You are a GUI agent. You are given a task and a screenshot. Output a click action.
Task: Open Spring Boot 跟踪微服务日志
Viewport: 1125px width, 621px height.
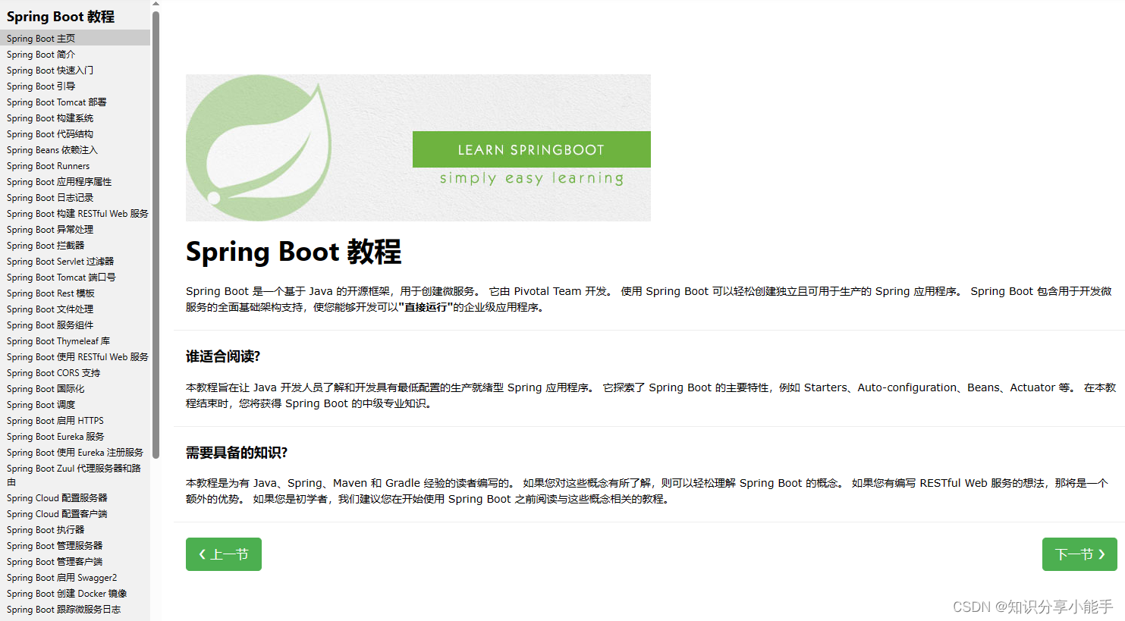click(64, 609)
